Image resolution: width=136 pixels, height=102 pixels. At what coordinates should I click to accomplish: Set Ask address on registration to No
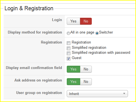coord(86,81)
